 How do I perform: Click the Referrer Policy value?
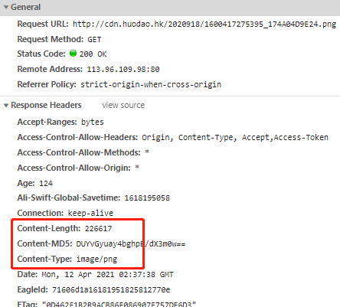[x=151, y=84]
